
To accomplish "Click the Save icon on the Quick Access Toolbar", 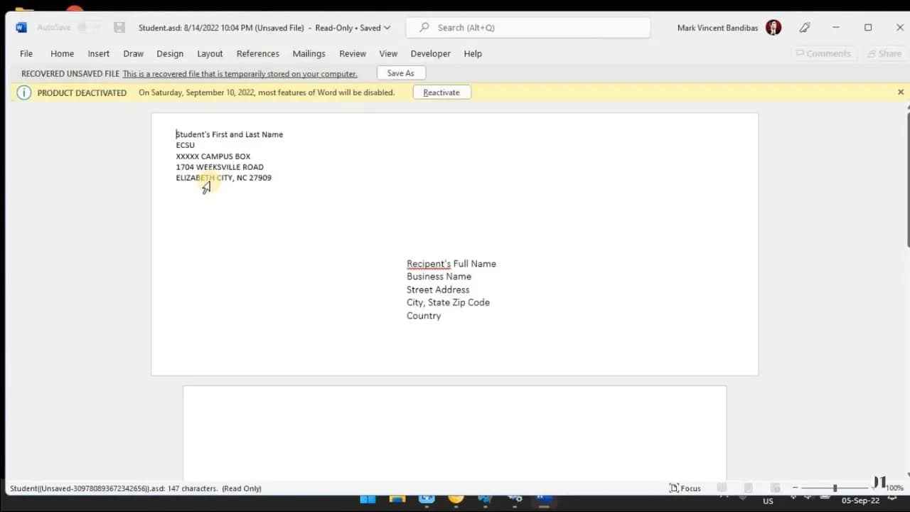I will click(119, 27).
